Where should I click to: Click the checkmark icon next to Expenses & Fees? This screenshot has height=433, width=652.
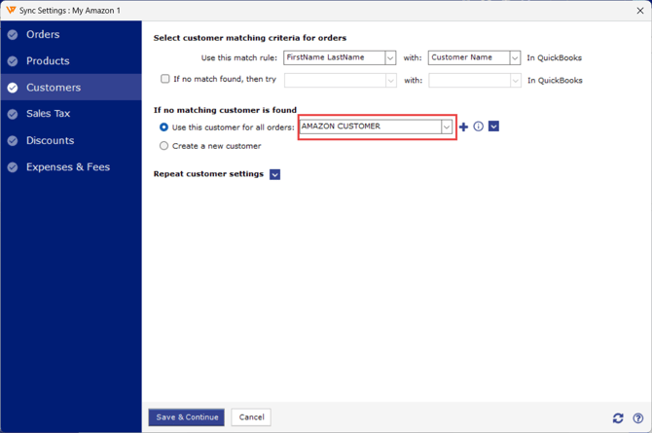13,167
